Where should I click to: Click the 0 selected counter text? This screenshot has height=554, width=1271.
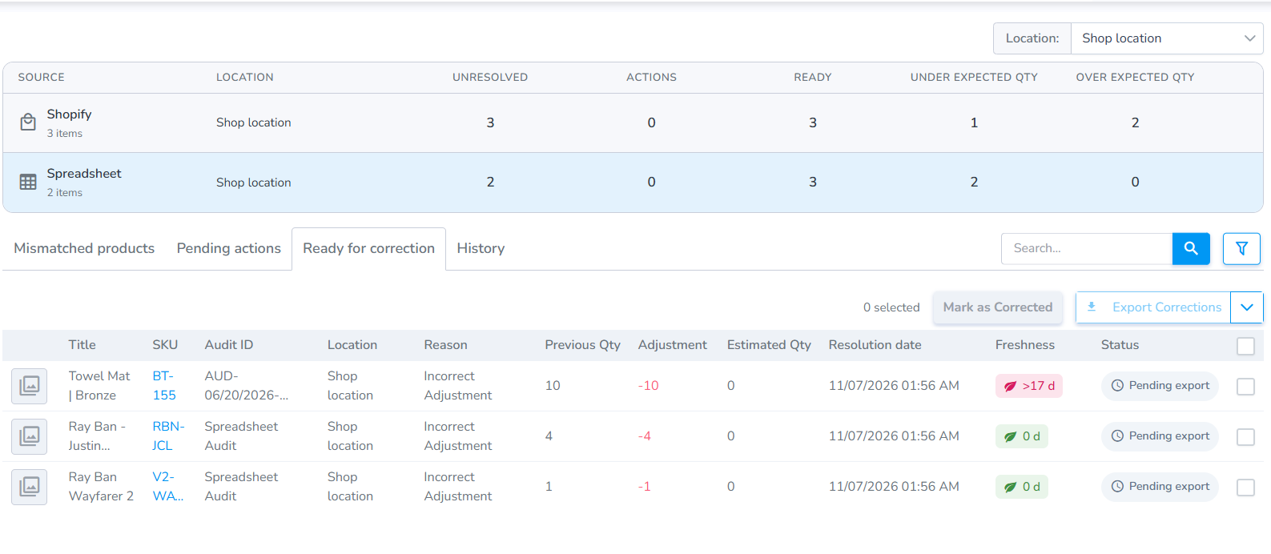click(891, 307)
